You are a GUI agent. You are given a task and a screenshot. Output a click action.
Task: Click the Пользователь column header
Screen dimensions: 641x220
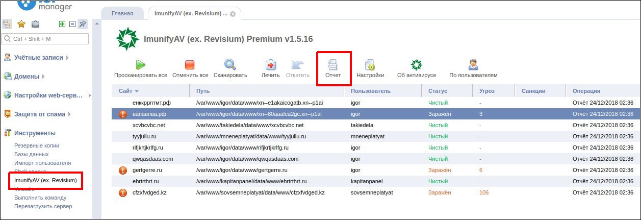(x=383, y=91)
